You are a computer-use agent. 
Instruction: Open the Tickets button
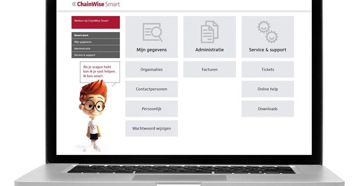[268, 70]
